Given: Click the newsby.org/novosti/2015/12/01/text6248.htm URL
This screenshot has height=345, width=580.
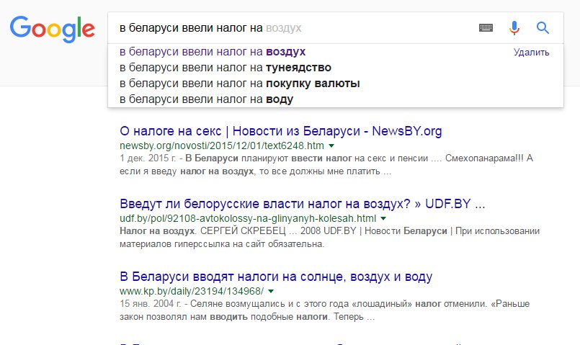Looking at the screenshot, I should (222, 145).
